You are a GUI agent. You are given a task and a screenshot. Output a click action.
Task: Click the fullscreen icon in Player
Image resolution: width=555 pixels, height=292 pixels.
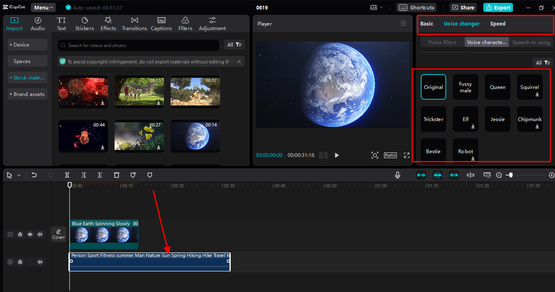[x=407, y=155]
